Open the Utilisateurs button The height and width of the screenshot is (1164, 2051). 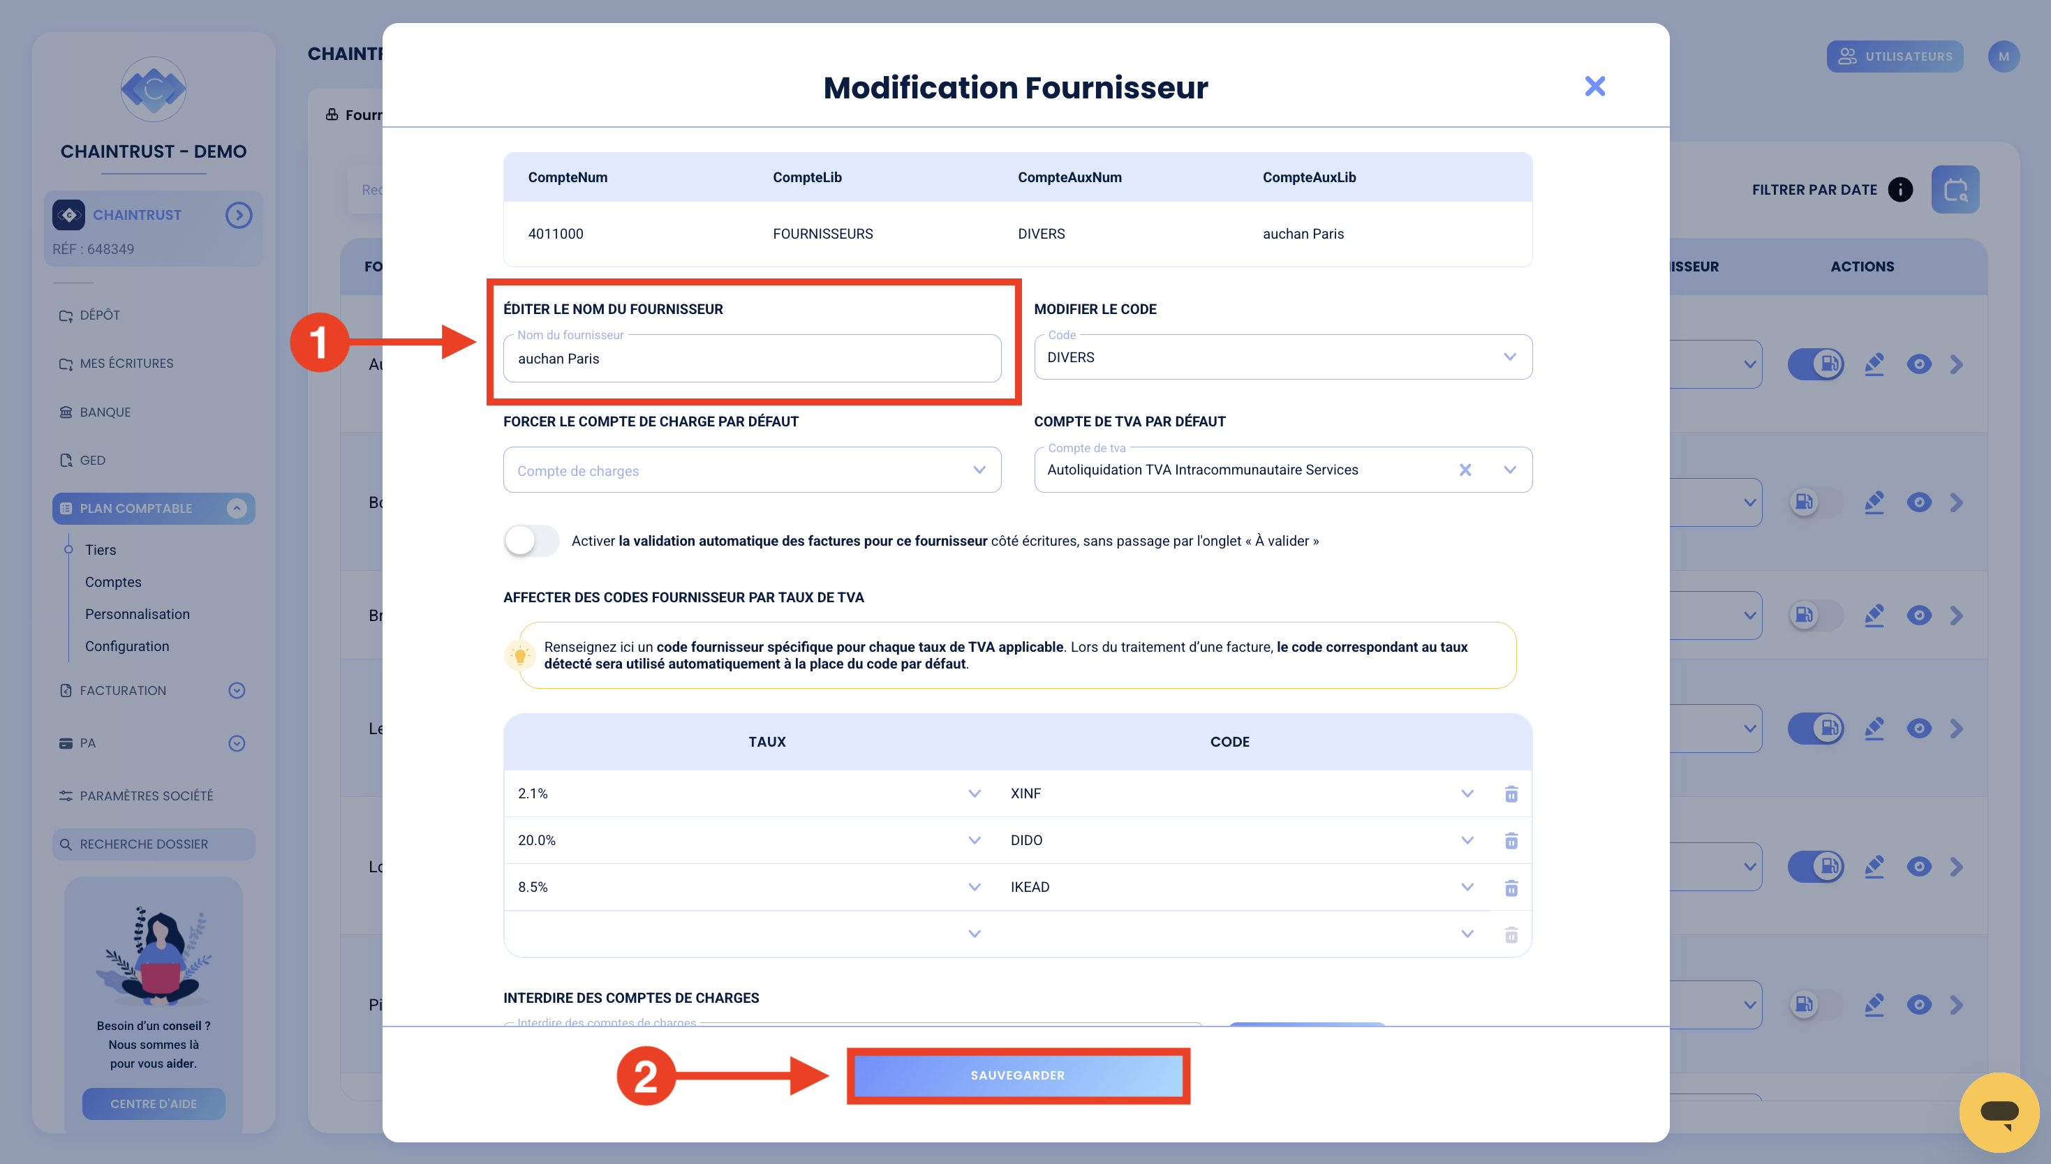[x=1894, y=57]
